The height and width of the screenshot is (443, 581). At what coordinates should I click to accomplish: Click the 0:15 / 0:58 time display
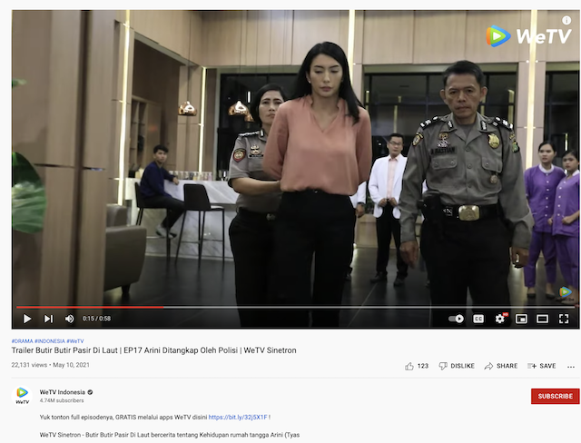pos(96,319)
